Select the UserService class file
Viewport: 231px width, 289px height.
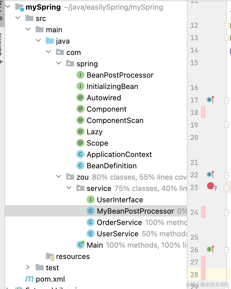[x=117, y=234]
